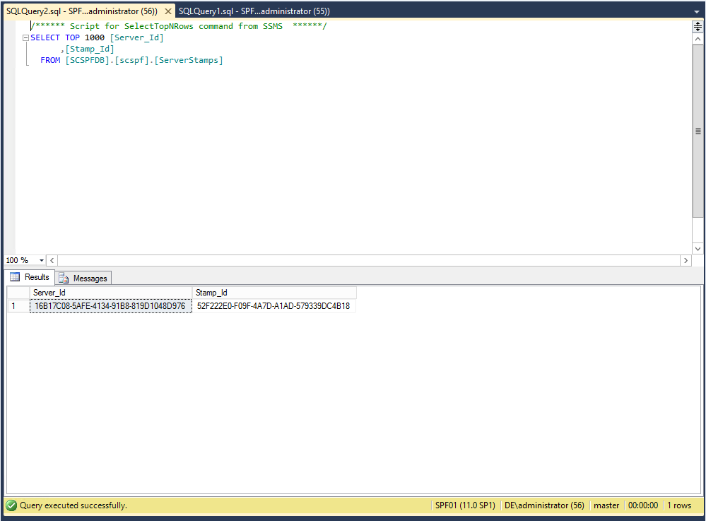Open the active documents dropdown arrow
This screenshot has height=521, width=706.
point(697,11)
